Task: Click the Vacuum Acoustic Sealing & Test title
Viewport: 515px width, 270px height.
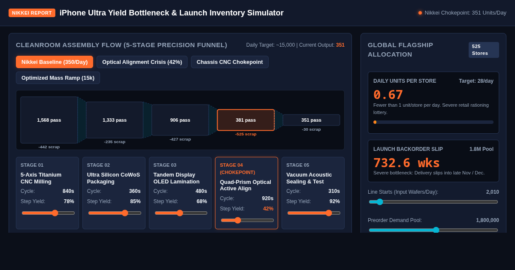Action: pyautogui.click(x=309, y=178)
